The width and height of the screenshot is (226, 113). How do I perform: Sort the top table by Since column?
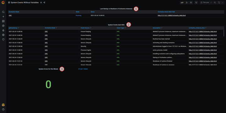point(93,12)
